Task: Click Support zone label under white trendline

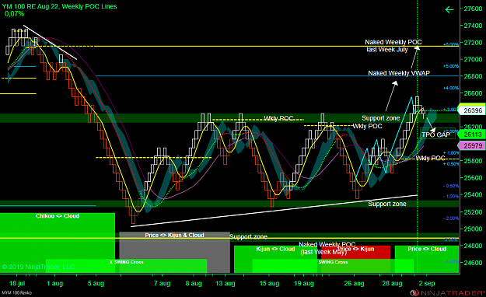Action: pos(387,204)
